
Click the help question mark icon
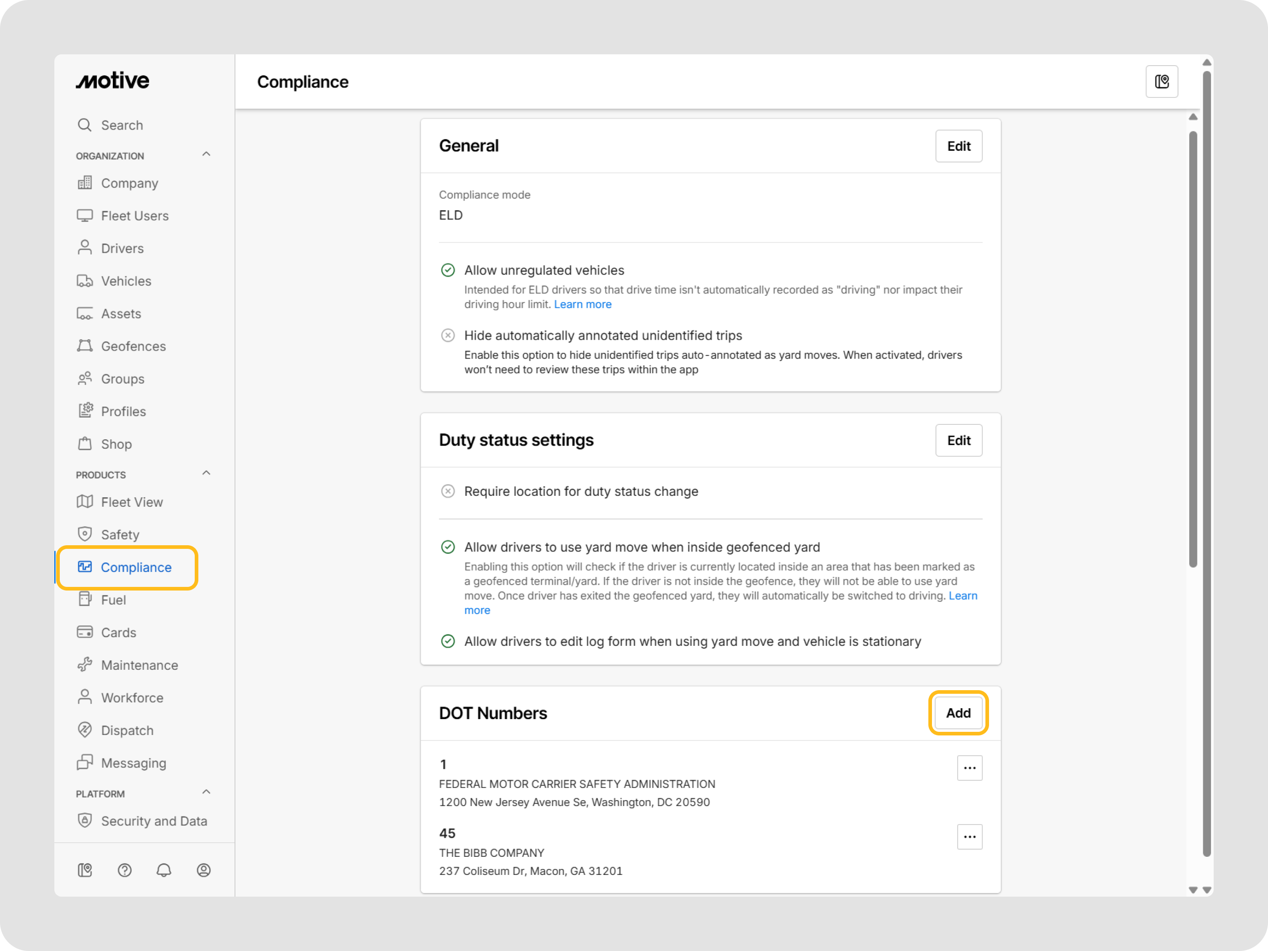click(125, 870)
